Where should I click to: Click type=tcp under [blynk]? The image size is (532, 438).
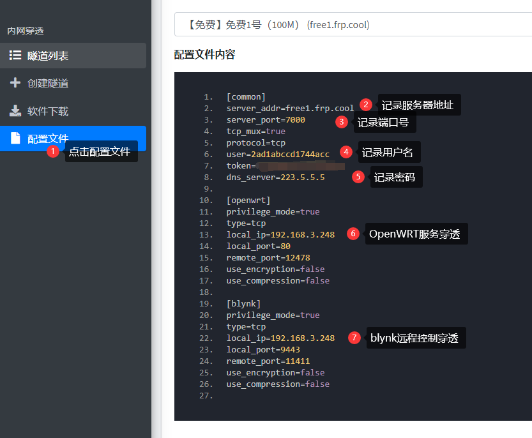(x=246, y=327)
